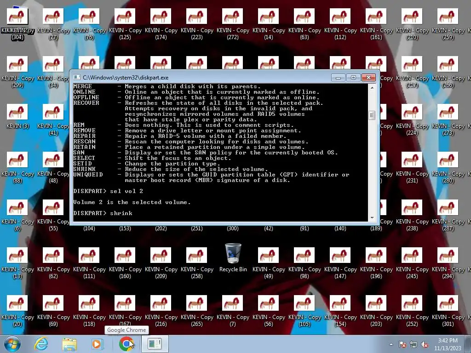Image resolution: width=471 pixels, height=353 pixels.
Task: Open the clock showing 3:42 PM
Action: coord(448,344)
